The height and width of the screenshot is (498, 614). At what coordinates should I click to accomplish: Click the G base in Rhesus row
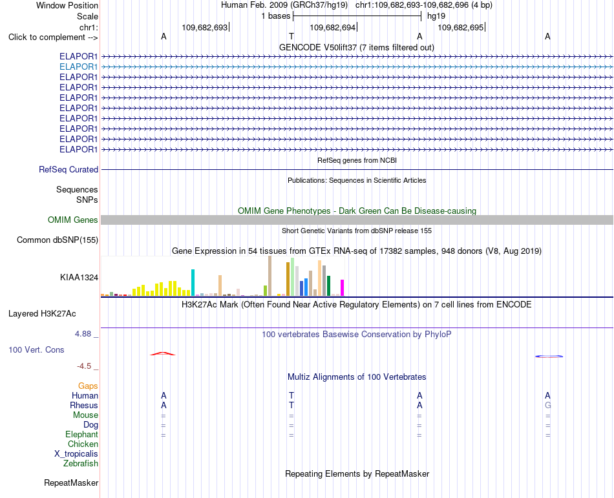point(548,405)
